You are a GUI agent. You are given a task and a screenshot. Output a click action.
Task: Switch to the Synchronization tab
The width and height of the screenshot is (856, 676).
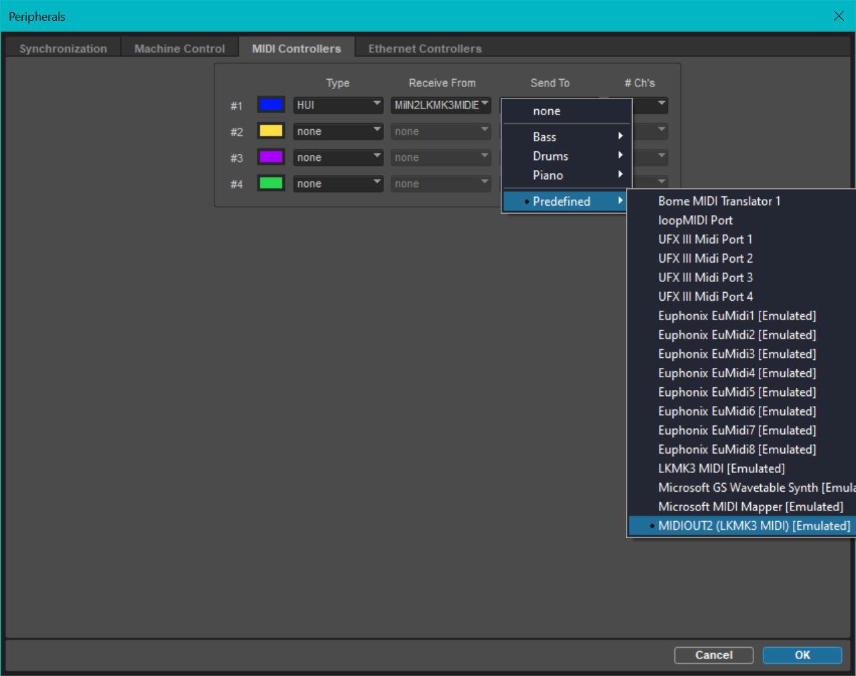63,48
